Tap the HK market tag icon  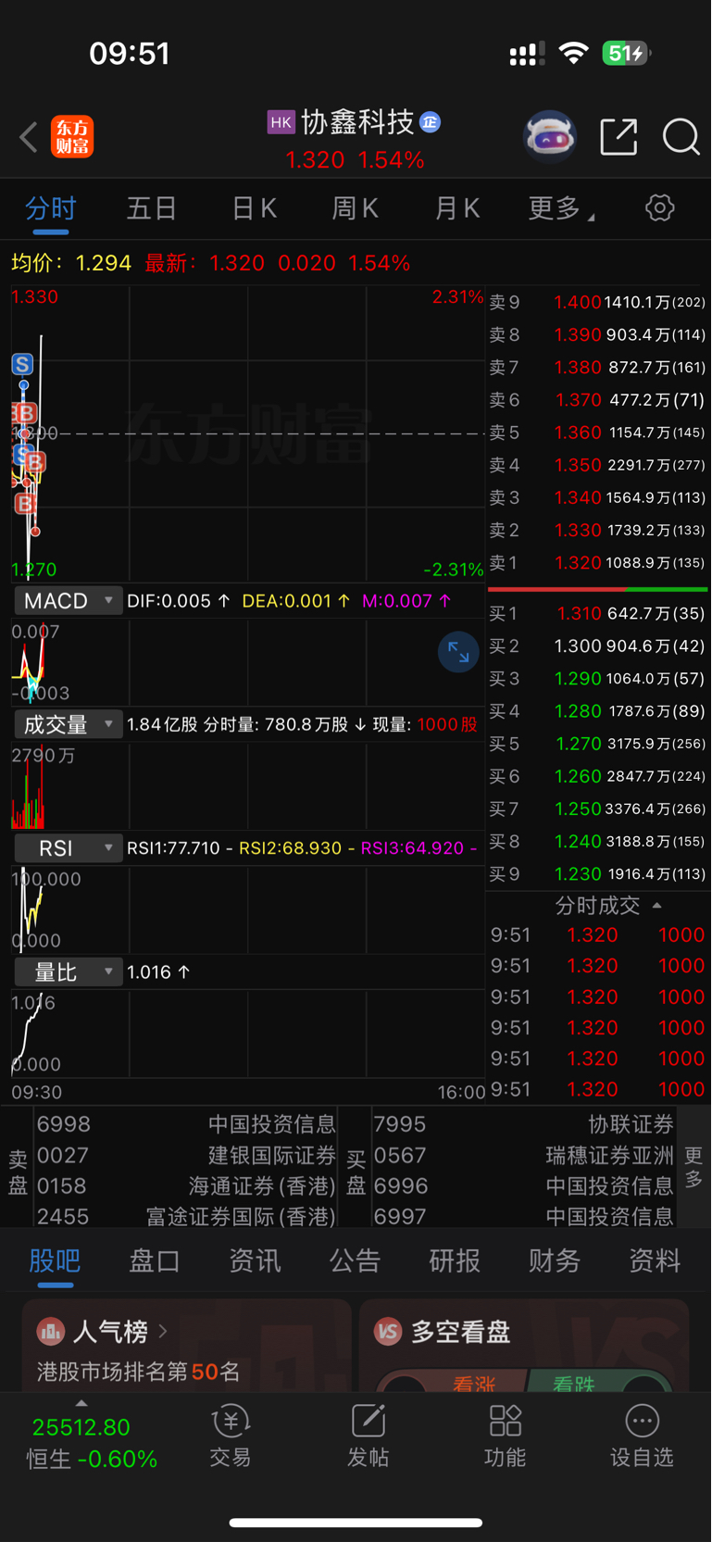coord(281,122)
